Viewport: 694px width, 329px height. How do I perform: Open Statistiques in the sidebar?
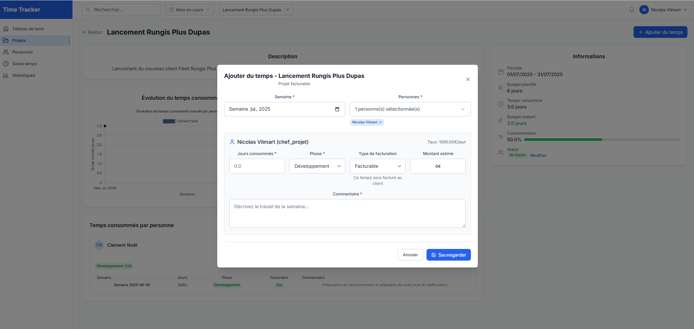23,75
